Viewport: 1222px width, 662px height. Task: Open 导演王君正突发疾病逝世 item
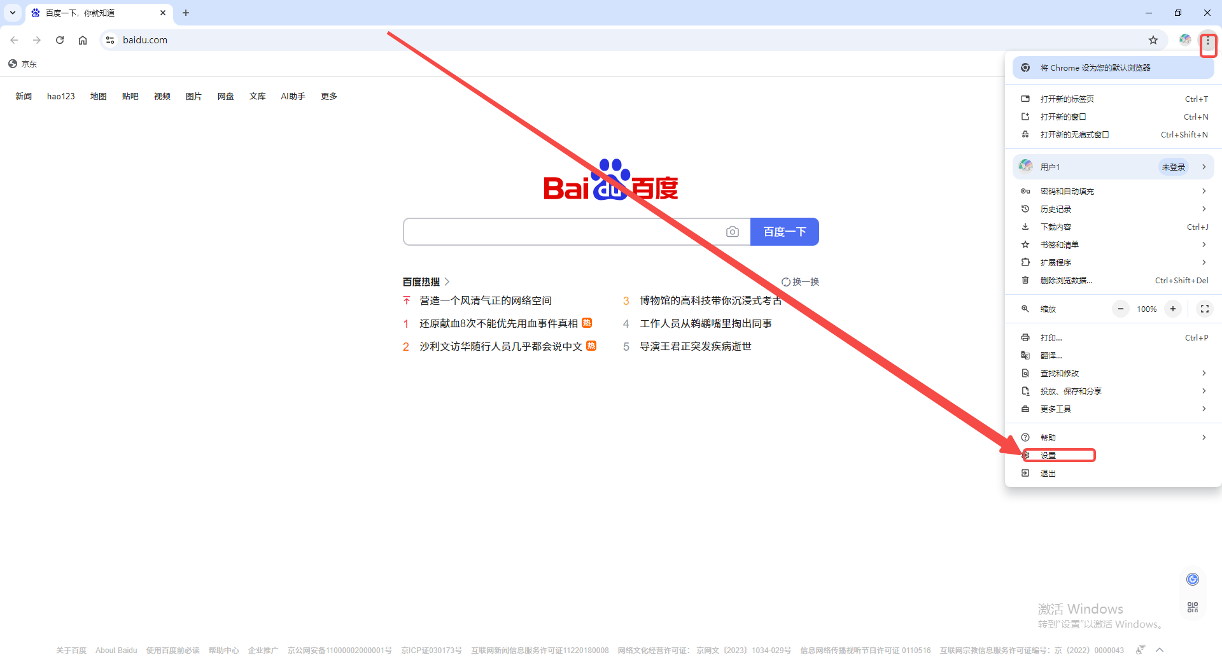(696, 346)
